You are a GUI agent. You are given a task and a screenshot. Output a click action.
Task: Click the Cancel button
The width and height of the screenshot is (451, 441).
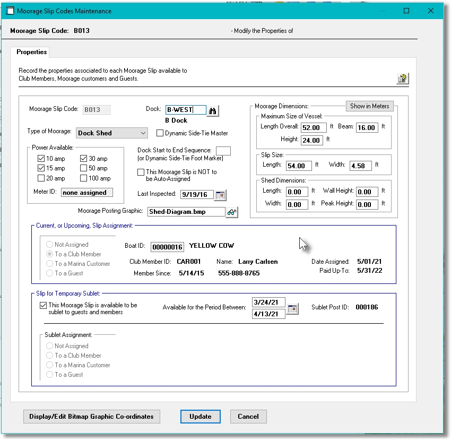[248, 417]
